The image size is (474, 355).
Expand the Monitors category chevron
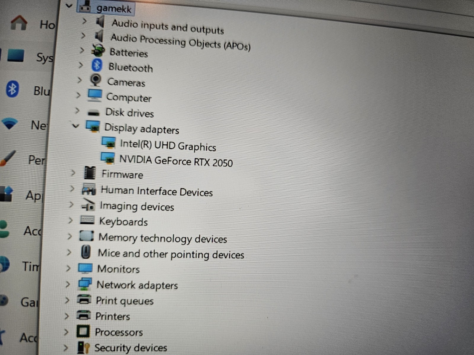click(68, 268)
